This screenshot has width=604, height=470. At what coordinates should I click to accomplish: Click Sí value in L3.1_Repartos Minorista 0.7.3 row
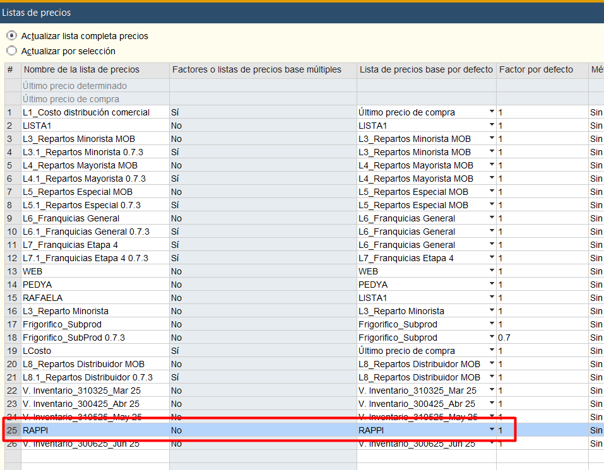pos(175,152)
